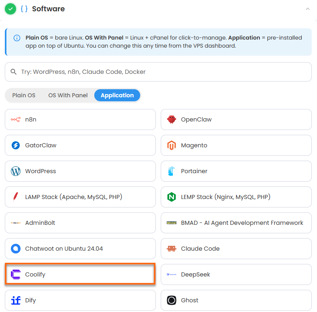317x312 pixels.
Task: Click the Claude Code pixel icon
Action: (x=172, y=249)
